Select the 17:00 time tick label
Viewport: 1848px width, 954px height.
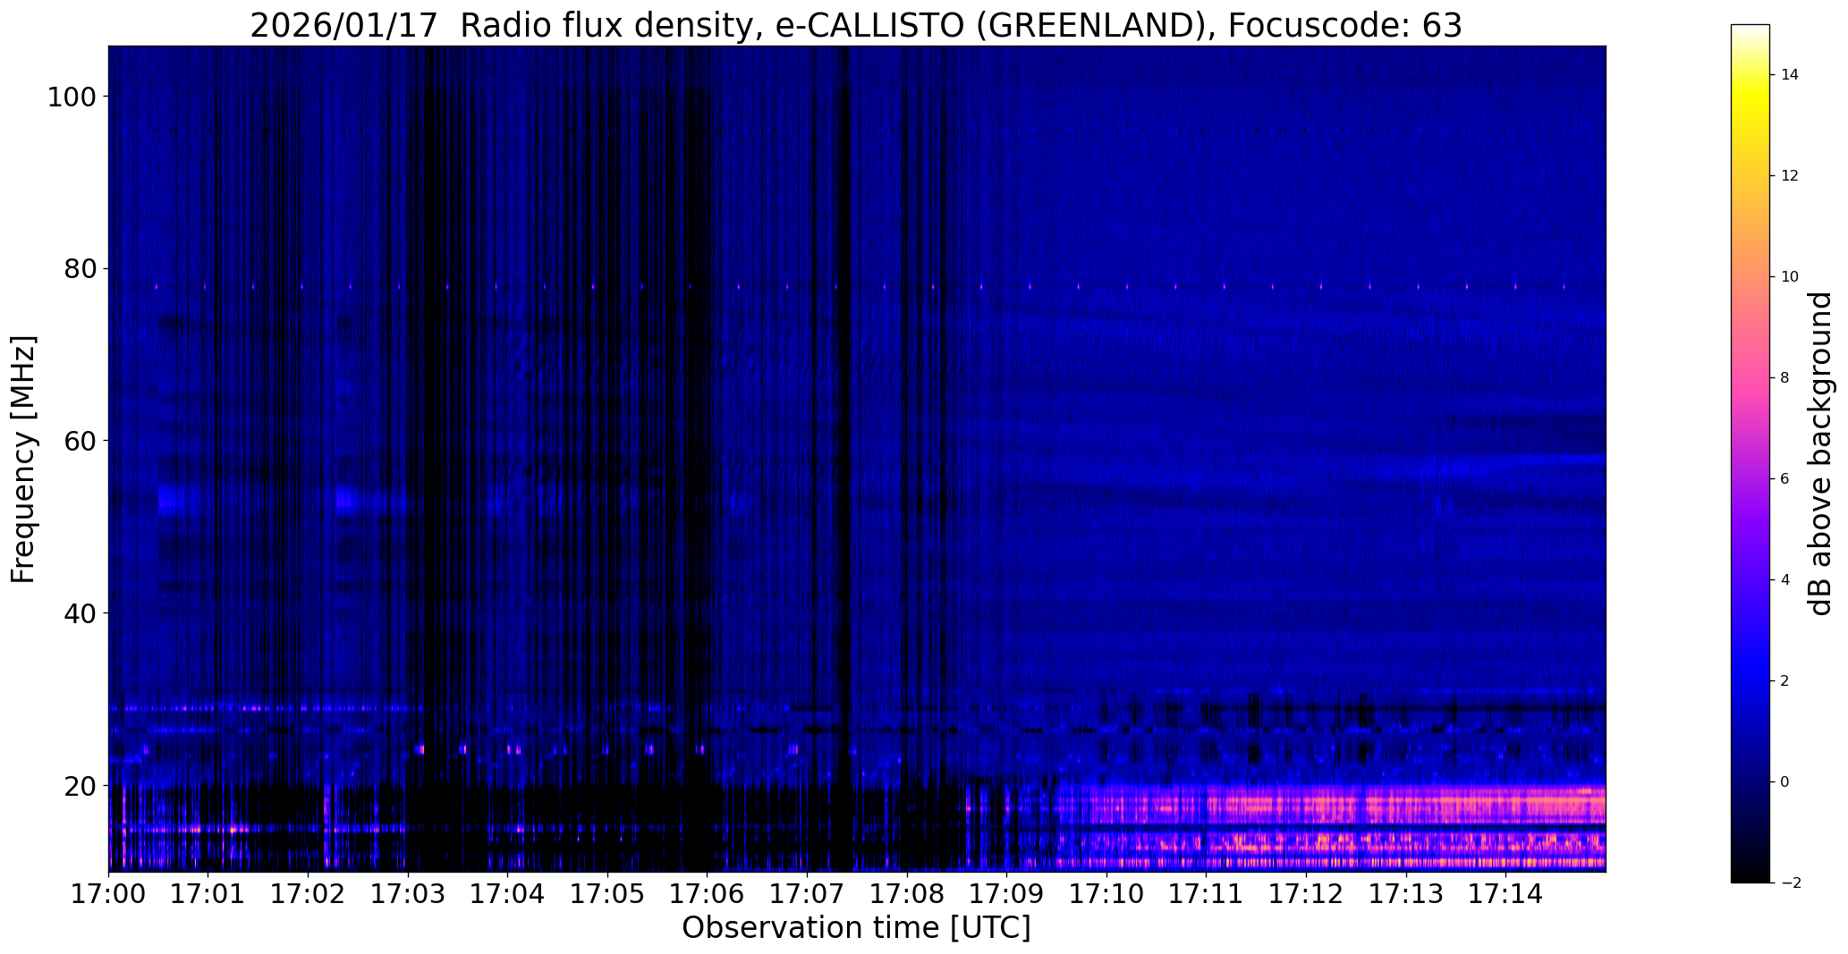(x=108, y=892)
